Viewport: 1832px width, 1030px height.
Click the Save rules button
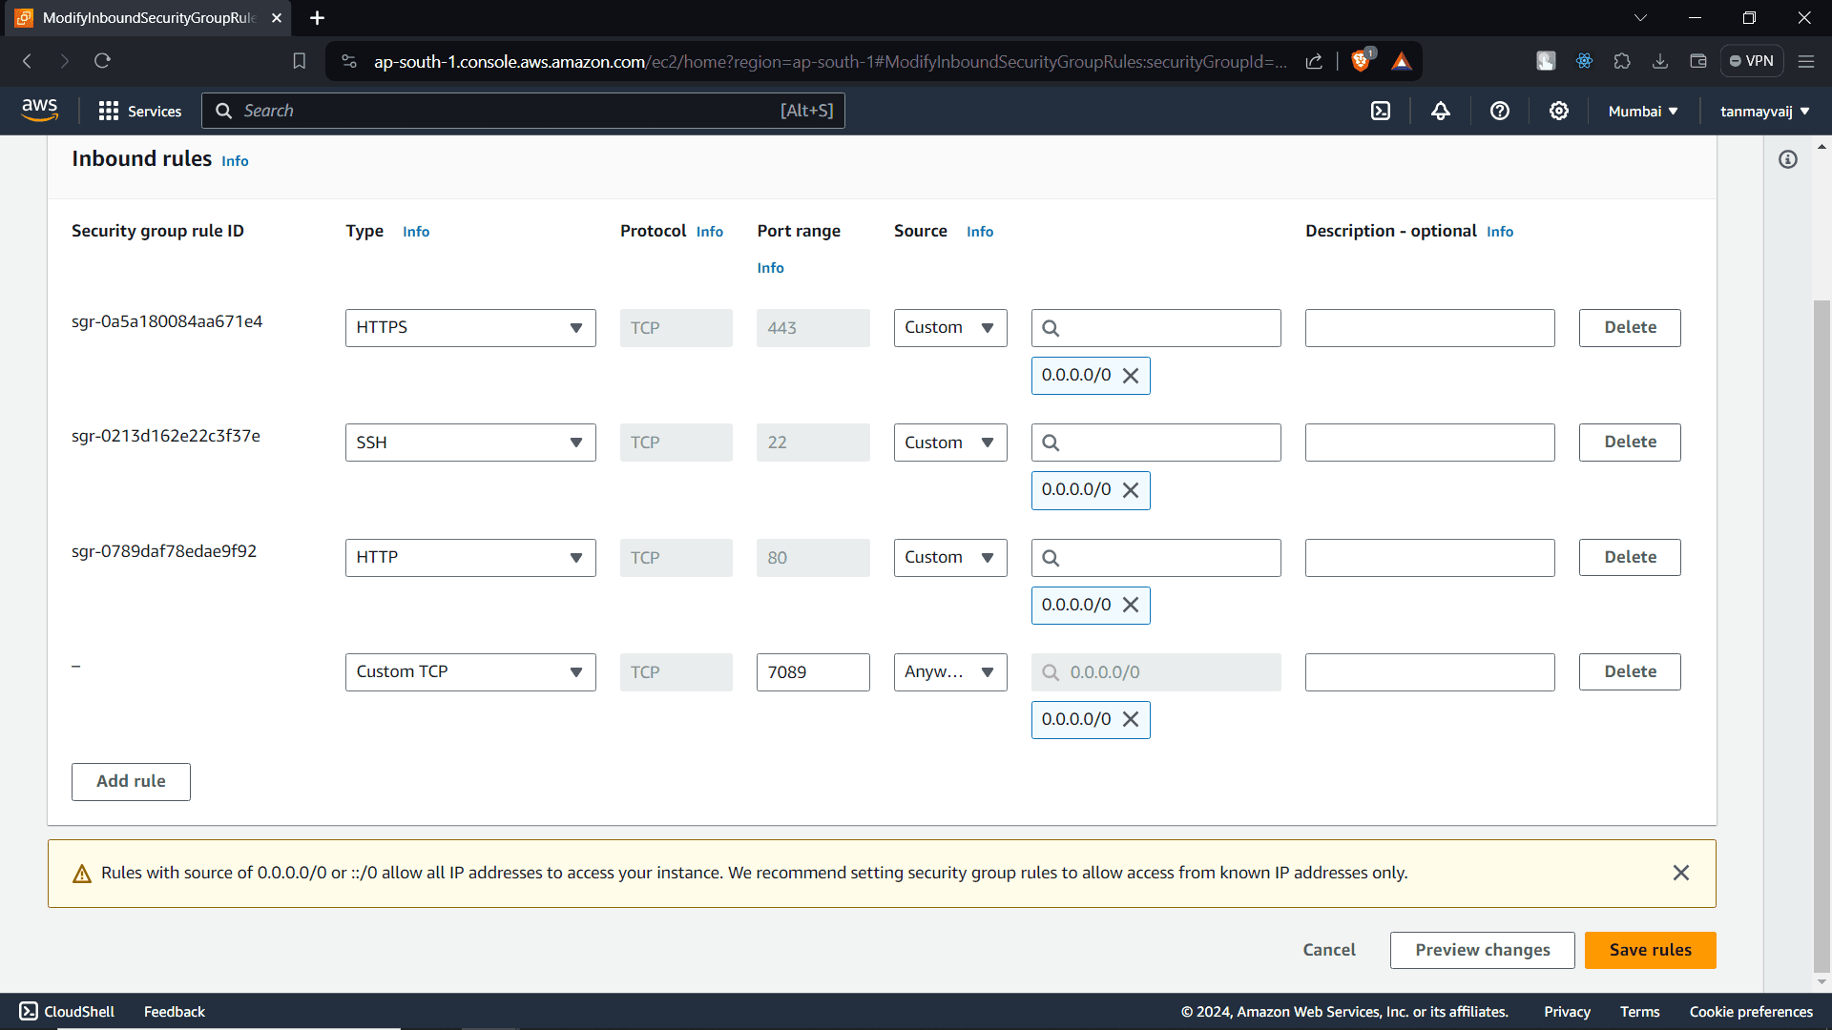coord(1650,950)
